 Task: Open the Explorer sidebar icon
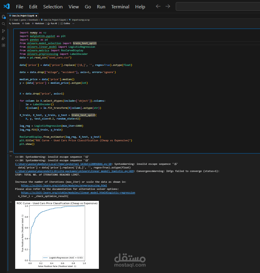3,17
